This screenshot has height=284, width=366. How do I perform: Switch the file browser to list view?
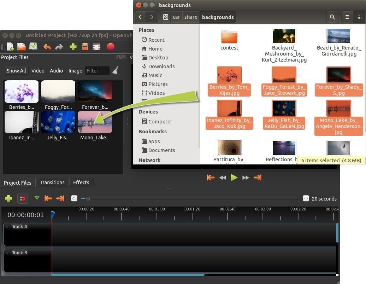(x=347, y=17)
